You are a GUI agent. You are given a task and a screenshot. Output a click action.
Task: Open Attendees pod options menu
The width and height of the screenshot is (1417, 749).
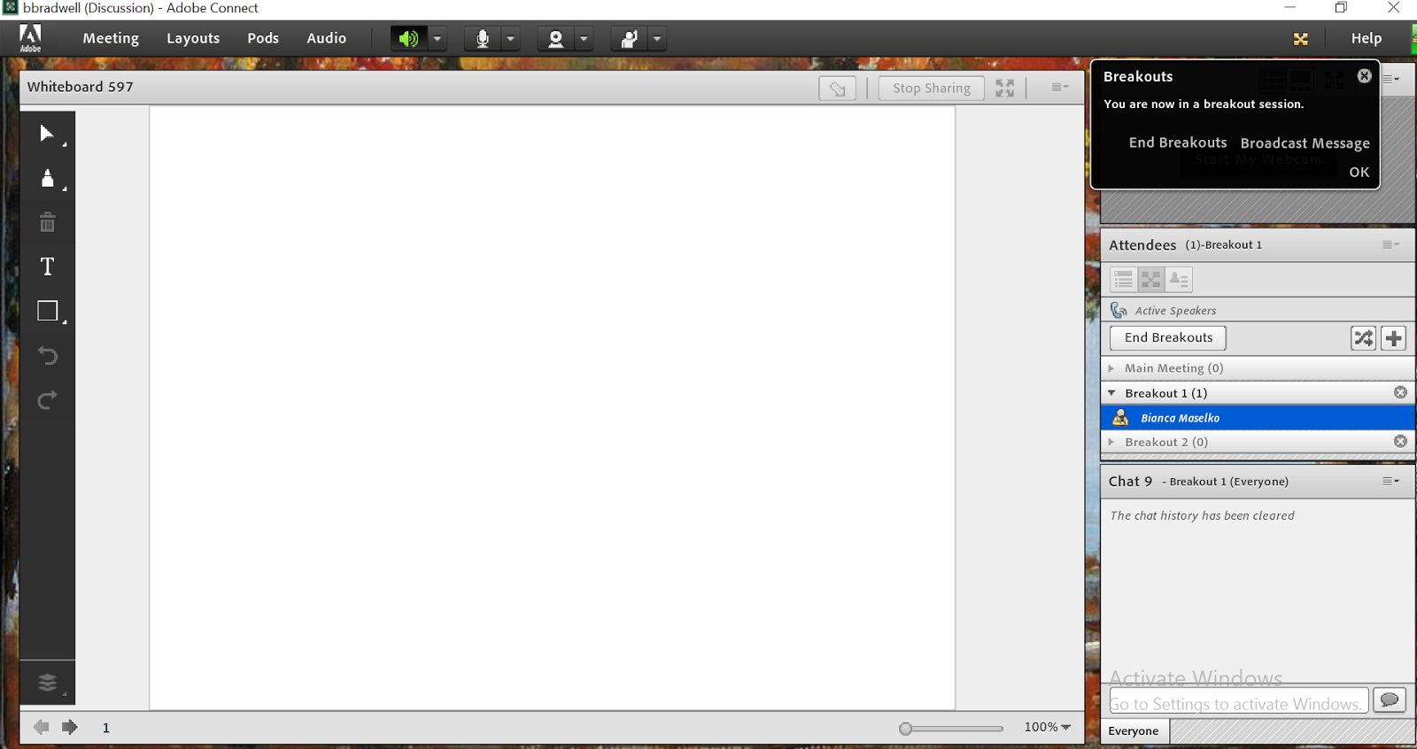[1391, 244]
